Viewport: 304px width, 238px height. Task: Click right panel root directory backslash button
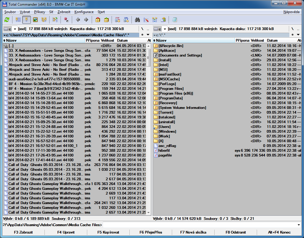pyautogui.click(x=292, y=29)
